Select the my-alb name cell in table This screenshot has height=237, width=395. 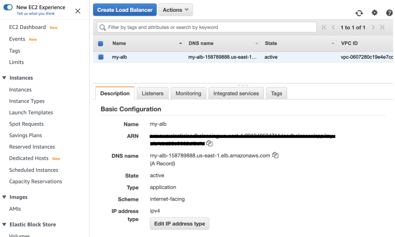pos(119,57)
